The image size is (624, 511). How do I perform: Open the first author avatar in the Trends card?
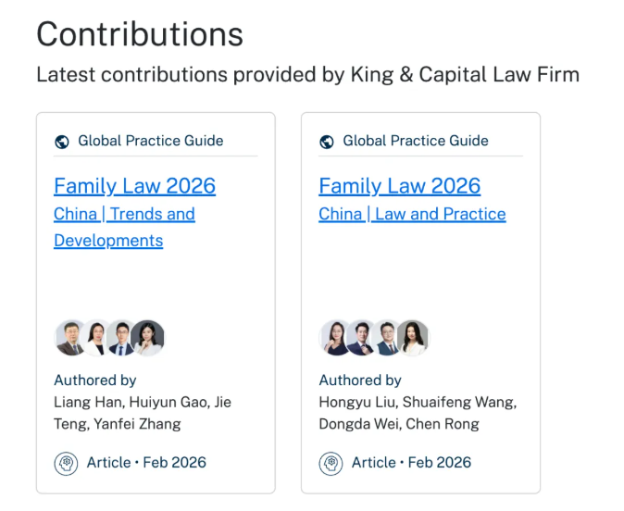pos(70,338)
